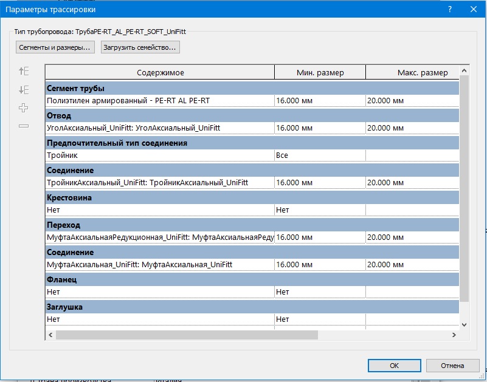Open help with the question mark icon
This screenshot has height=382, width=487.
click(x=450, y=9)
